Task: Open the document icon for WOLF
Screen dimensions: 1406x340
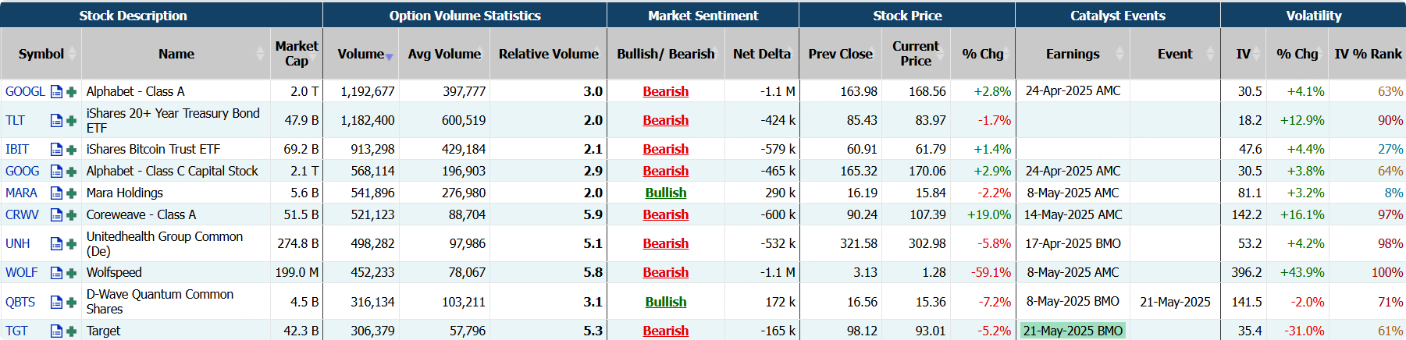Action: [x=56, y=273]
